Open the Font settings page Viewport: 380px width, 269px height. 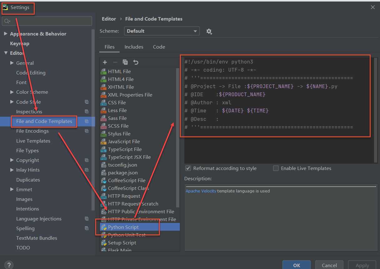(x=21, y=82)
